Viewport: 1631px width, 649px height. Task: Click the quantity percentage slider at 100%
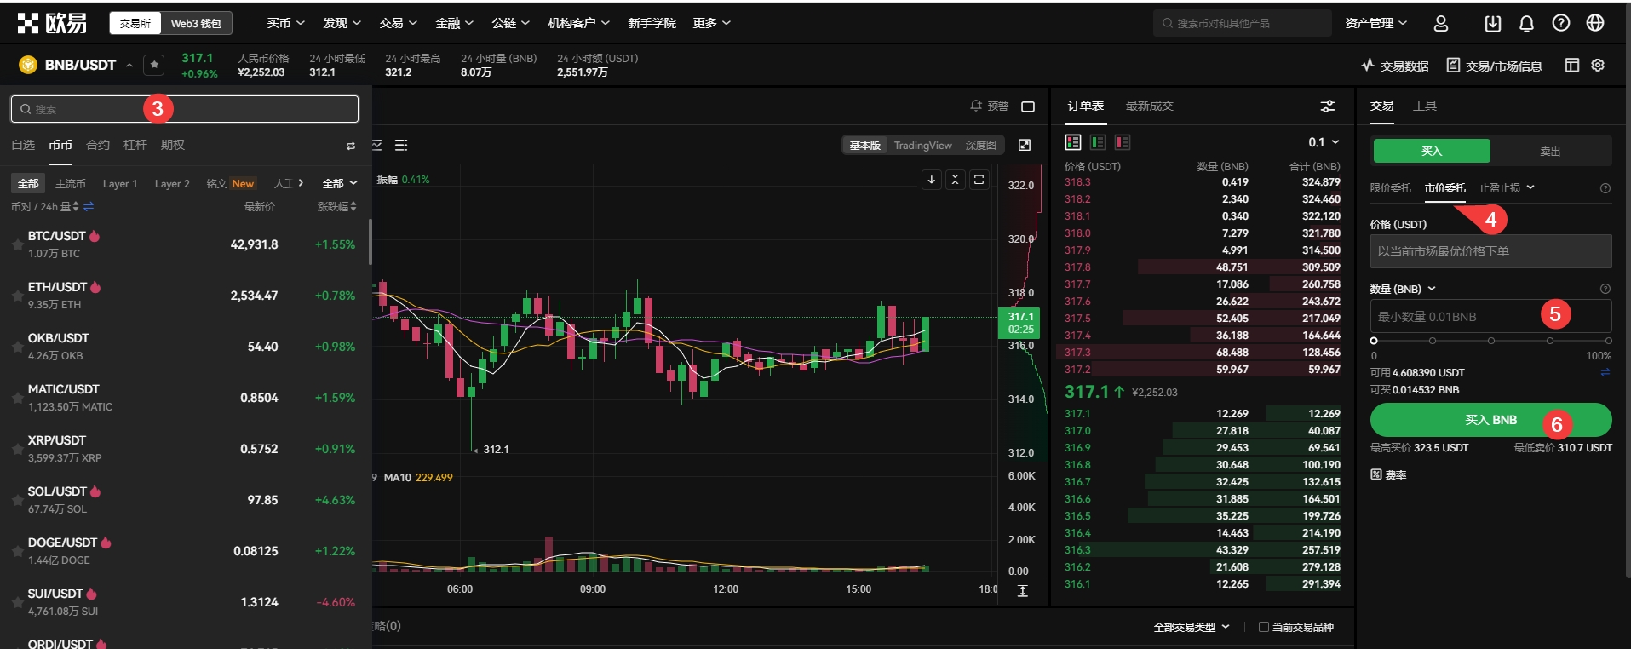click(x=1608, y=341)
